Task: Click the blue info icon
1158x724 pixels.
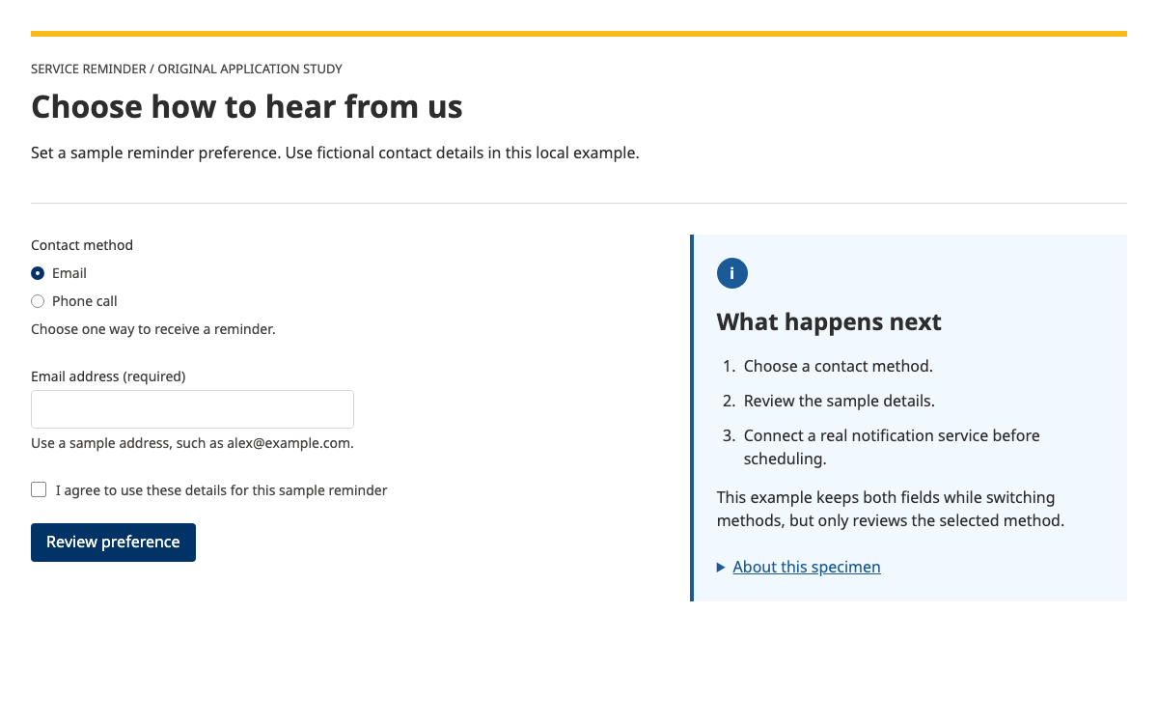Action: [x=732, y=273]
